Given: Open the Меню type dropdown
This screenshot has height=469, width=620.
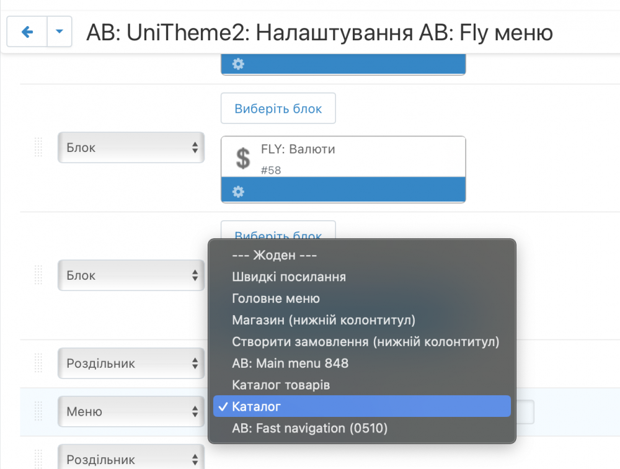Looking at the screenshot, I should click(131, 411).
